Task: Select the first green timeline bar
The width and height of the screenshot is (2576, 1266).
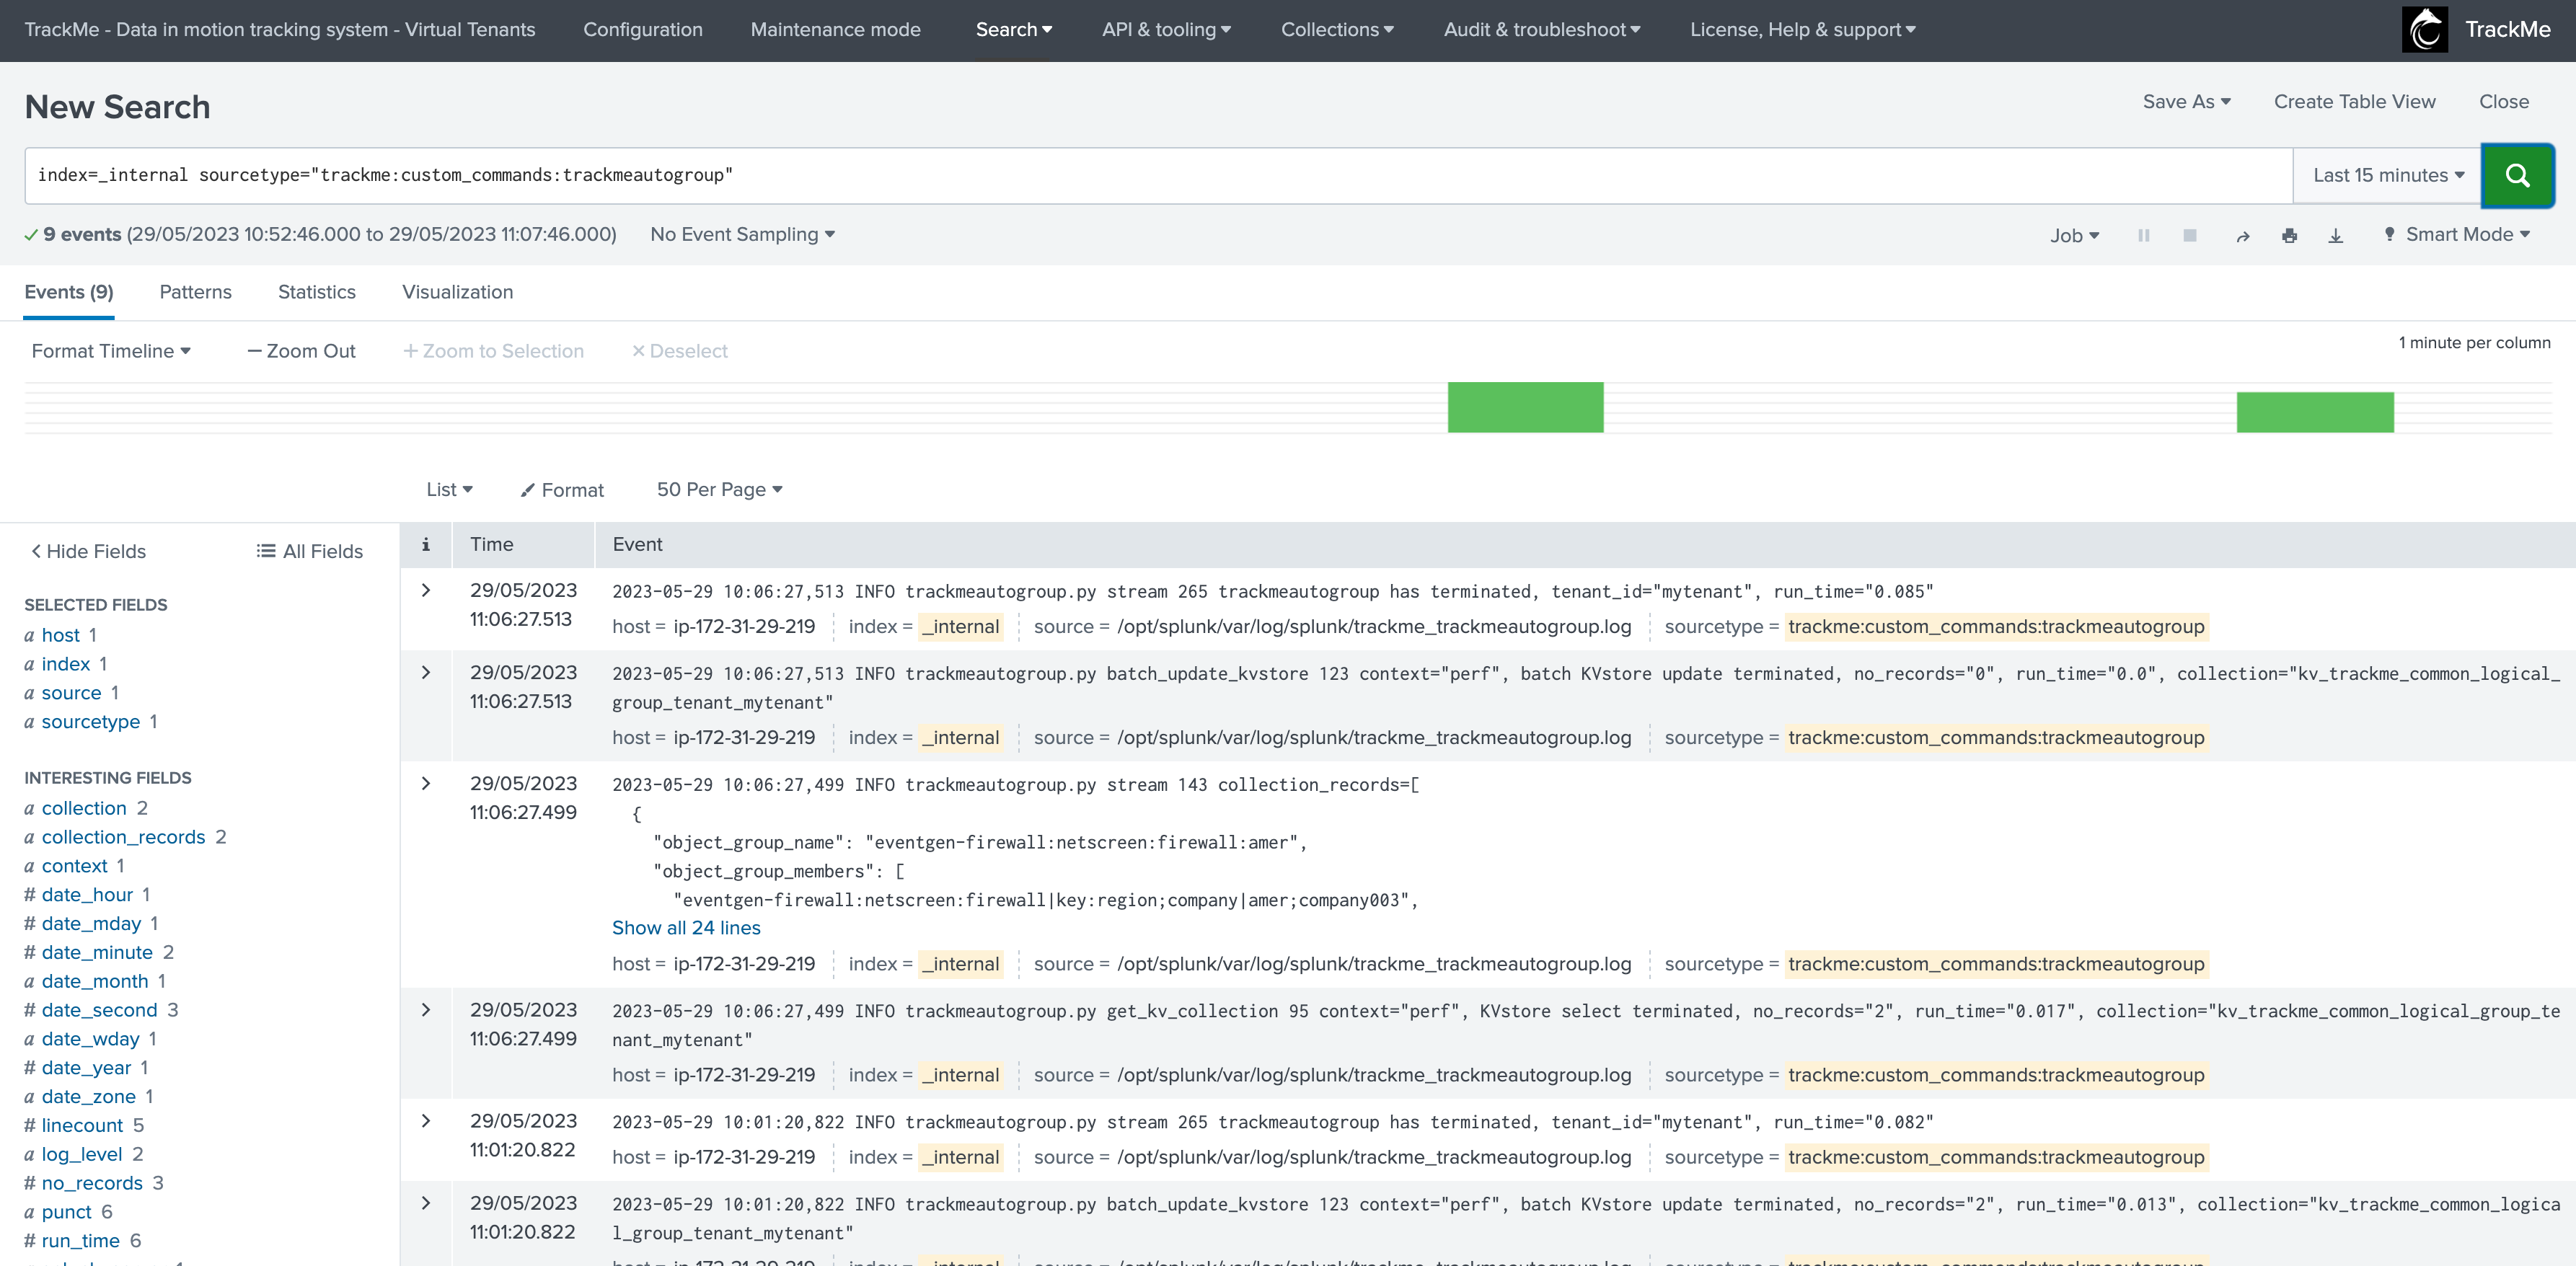Action: point(1525,407)
